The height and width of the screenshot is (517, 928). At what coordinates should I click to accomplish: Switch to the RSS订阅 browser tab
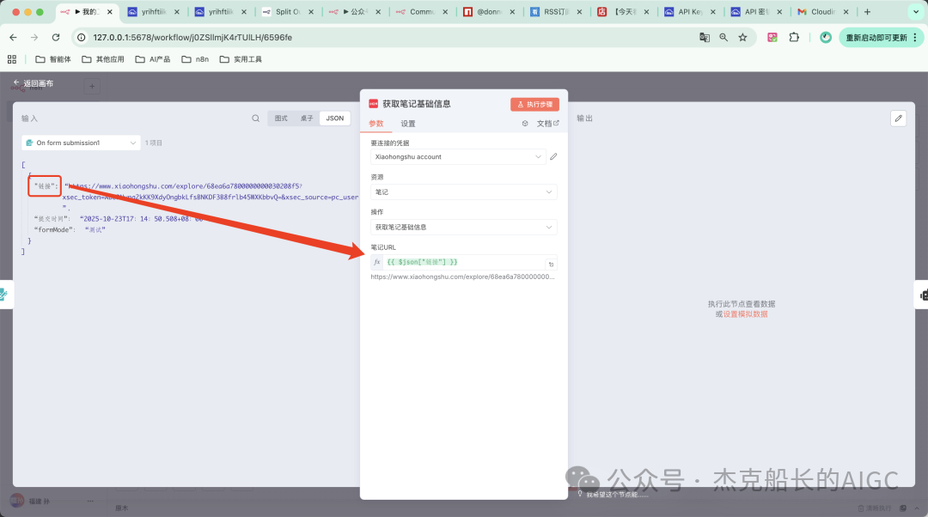(x=554, y=12)
